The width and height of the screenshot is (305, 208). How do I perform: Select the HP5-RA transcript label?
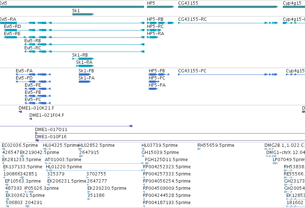156,34
